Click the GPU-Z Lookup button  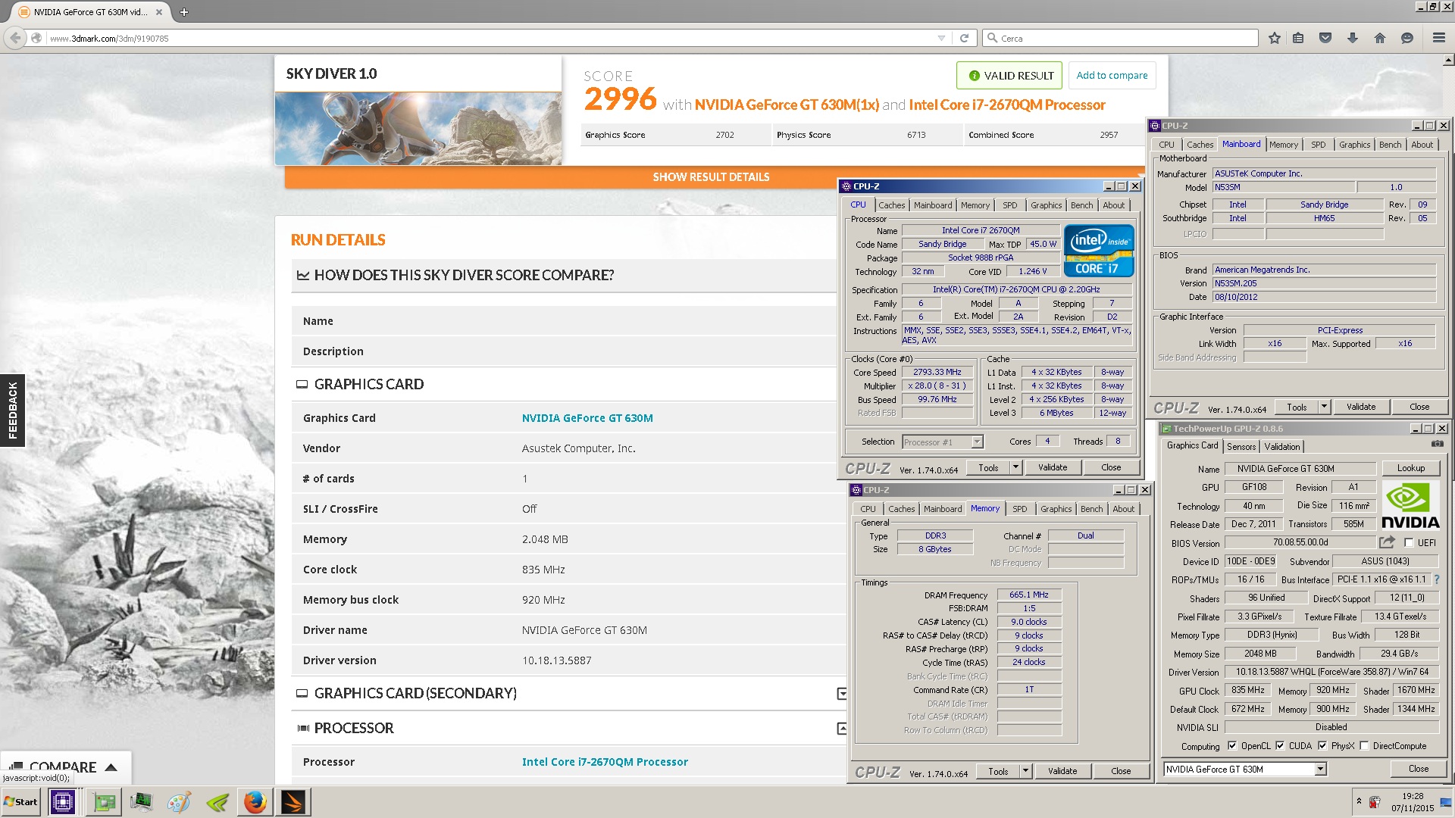(1410, 468)
